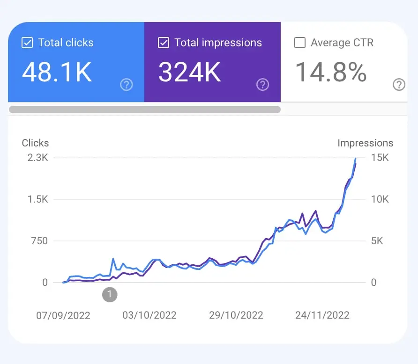This screenshot has height=364, width=418.
Task: Click the 14.8% CTR value
Action: coord(331,73)
